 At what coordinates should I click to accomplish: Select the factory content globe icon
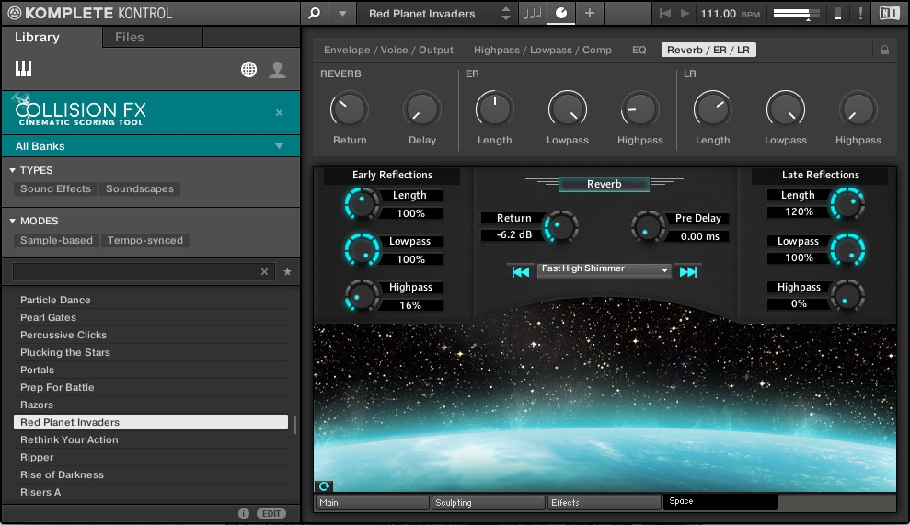(x=249, y=69)
